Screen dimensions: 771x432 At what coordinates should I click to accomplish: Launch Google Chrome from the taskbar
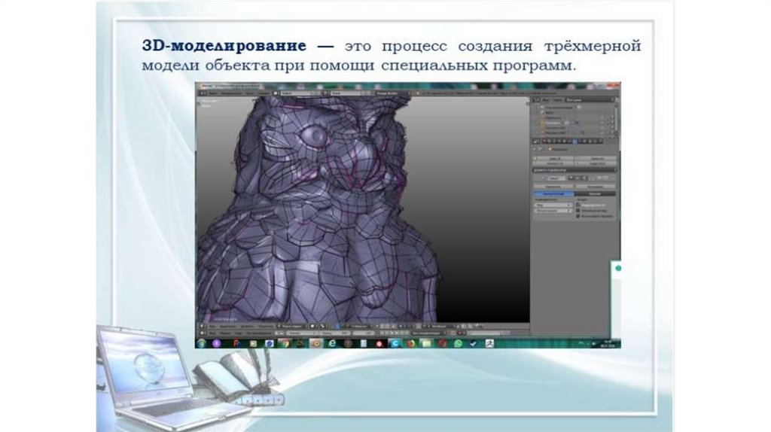284,343
